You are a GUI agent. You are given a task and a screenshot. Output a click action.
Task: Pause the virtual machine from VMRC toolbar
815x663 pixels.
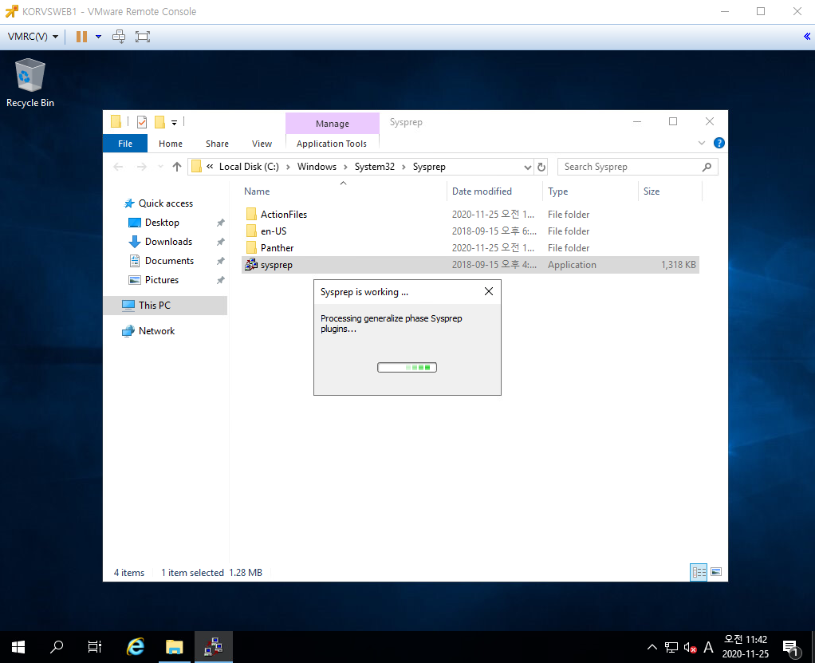[x=81, y=37]
